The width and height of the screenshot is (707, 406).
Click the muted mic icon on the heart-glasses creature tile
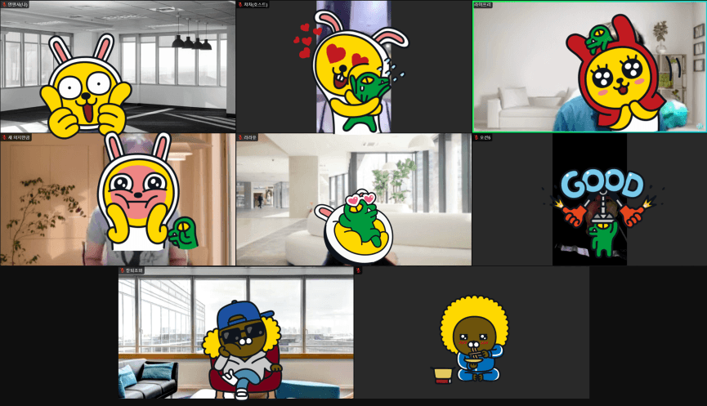pos(240,137)
